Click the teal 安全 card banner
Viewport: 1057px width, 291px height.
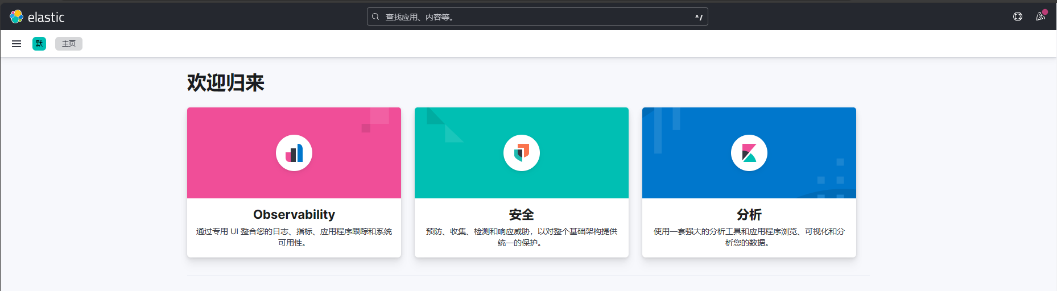[x=522, y=153]
